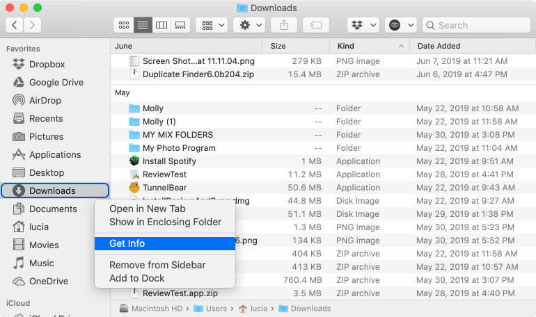
Task: Switch to column view in toolbar
Action: pyautogui.click(x=161, y=25)
